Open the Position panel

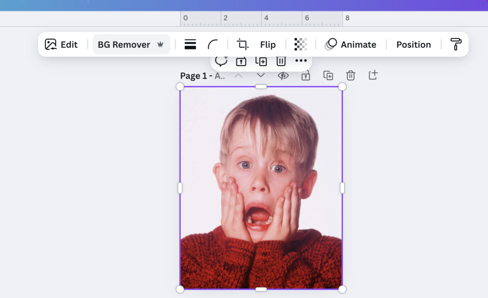coord(414,44)
